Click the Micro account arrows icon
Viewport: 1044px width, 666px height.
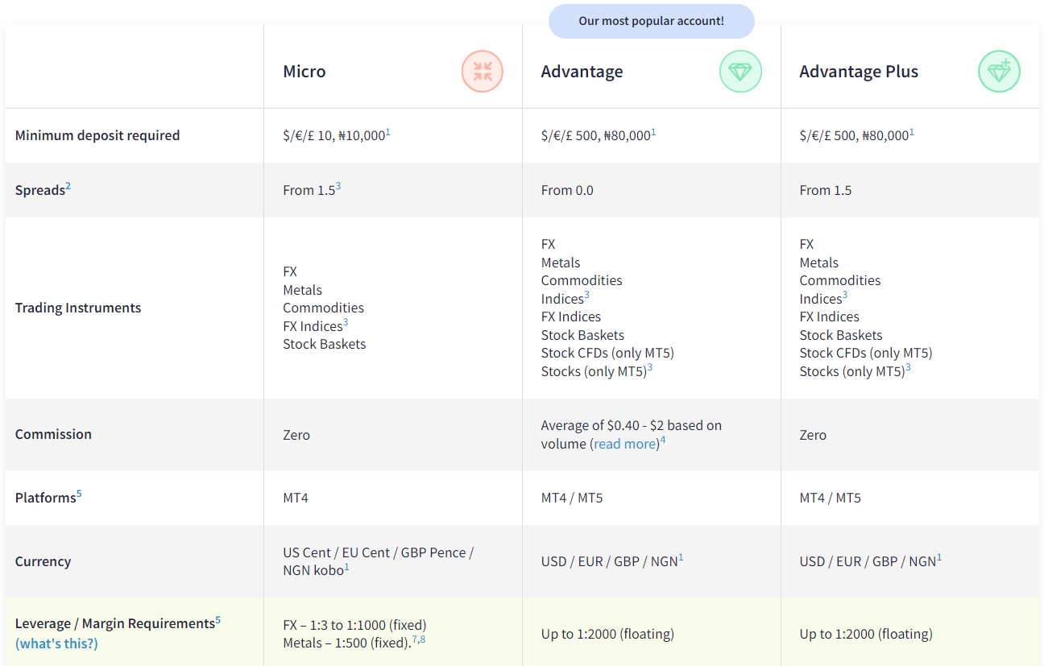(483, 71)
